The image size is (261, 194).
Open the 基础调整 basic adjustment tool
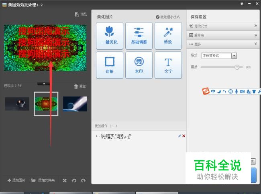coord(139,36)
